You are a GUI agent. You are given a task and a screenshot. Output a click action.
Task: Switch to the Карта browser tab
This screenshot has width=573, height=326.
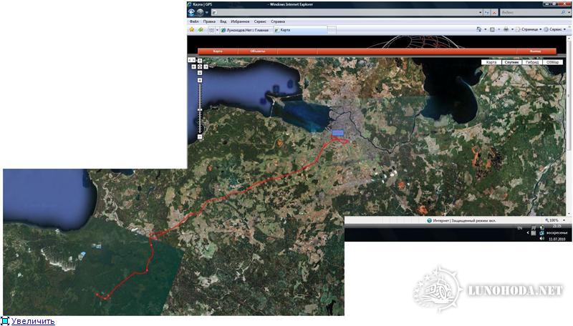(x=299, y=30)
